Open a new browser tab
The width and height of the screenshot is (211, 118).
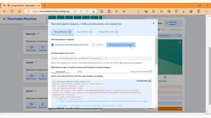(x=44, y=6)
